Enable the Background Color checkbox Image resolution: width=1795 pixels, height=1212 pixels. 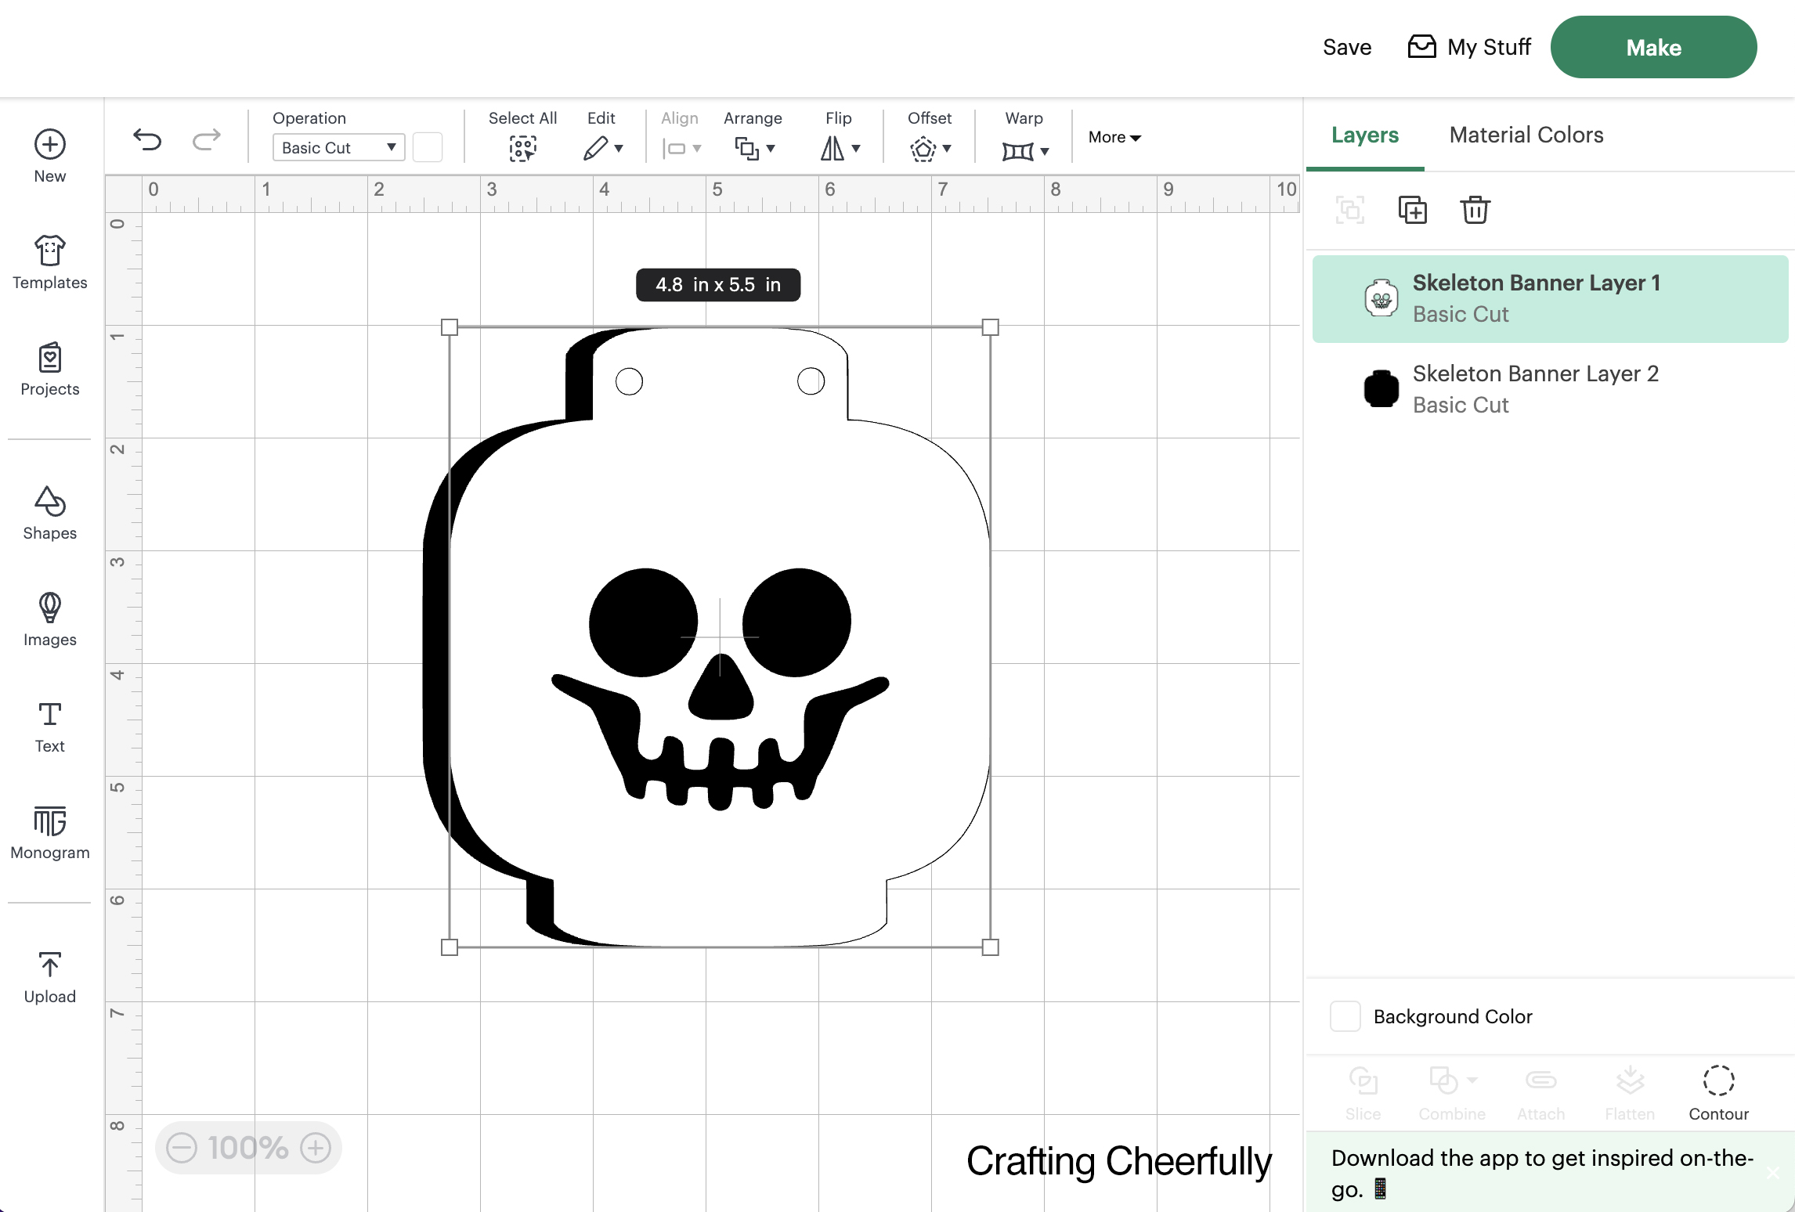point(1345,1016)
